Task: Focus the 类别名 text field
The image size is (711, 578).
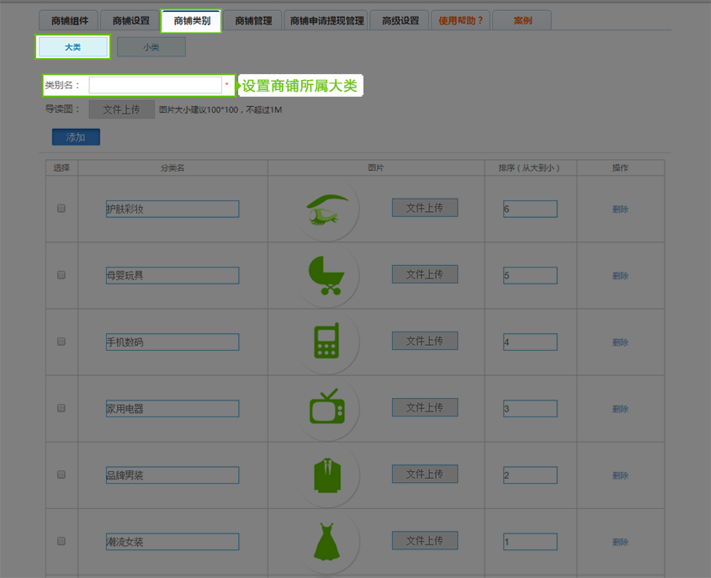Action: tap(155, 85)
